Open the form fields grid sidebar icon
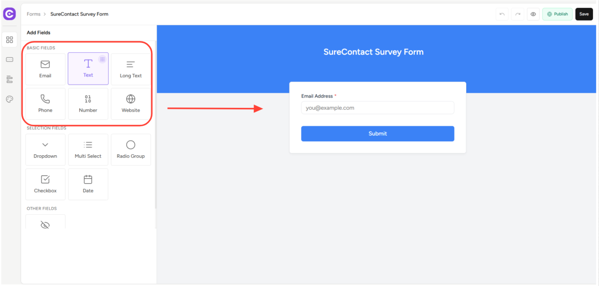 click(9, 40)
